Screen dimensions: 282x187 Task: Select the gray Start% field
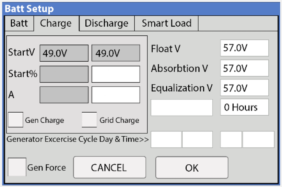pos(64,74)
